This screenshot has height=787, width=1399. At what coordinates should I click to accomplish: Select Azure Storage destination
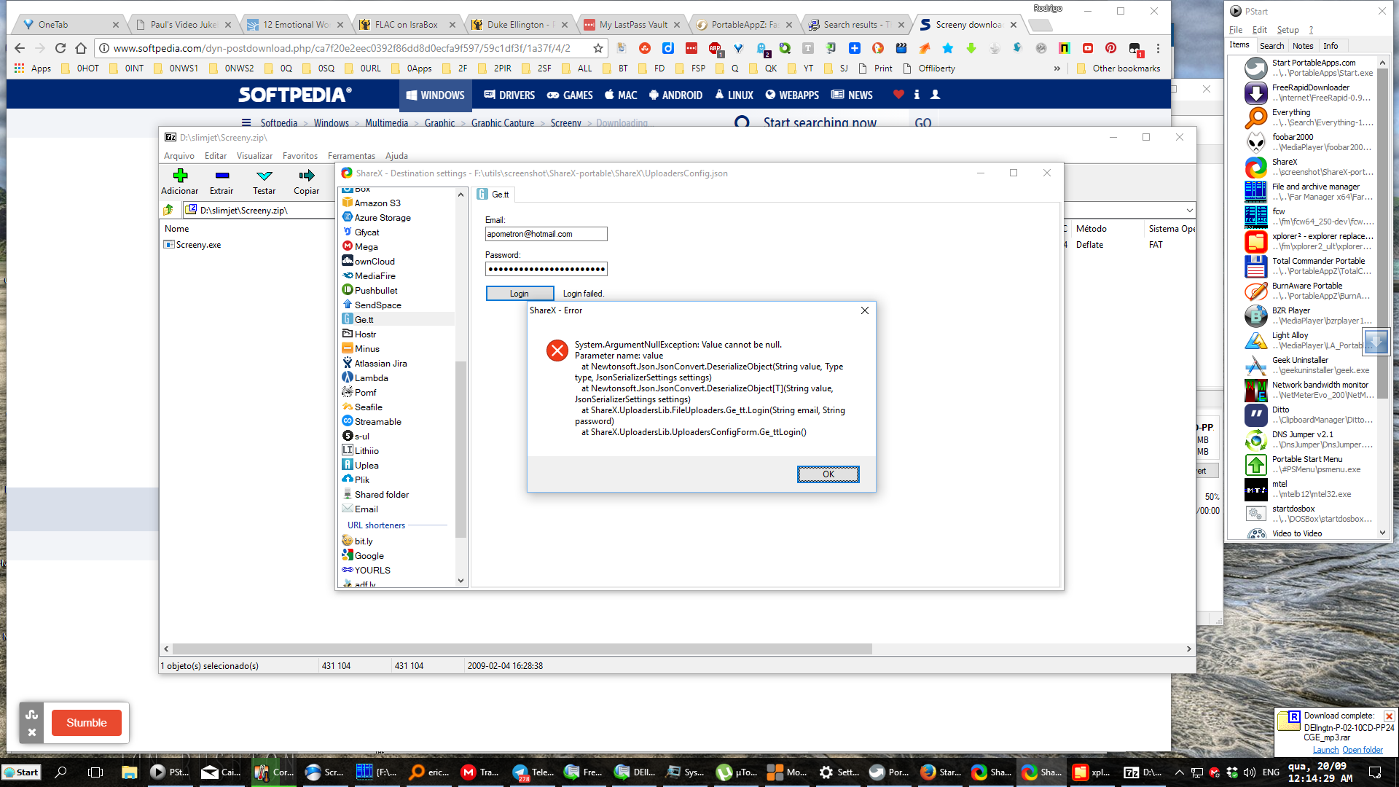click(x=382, y=217)
